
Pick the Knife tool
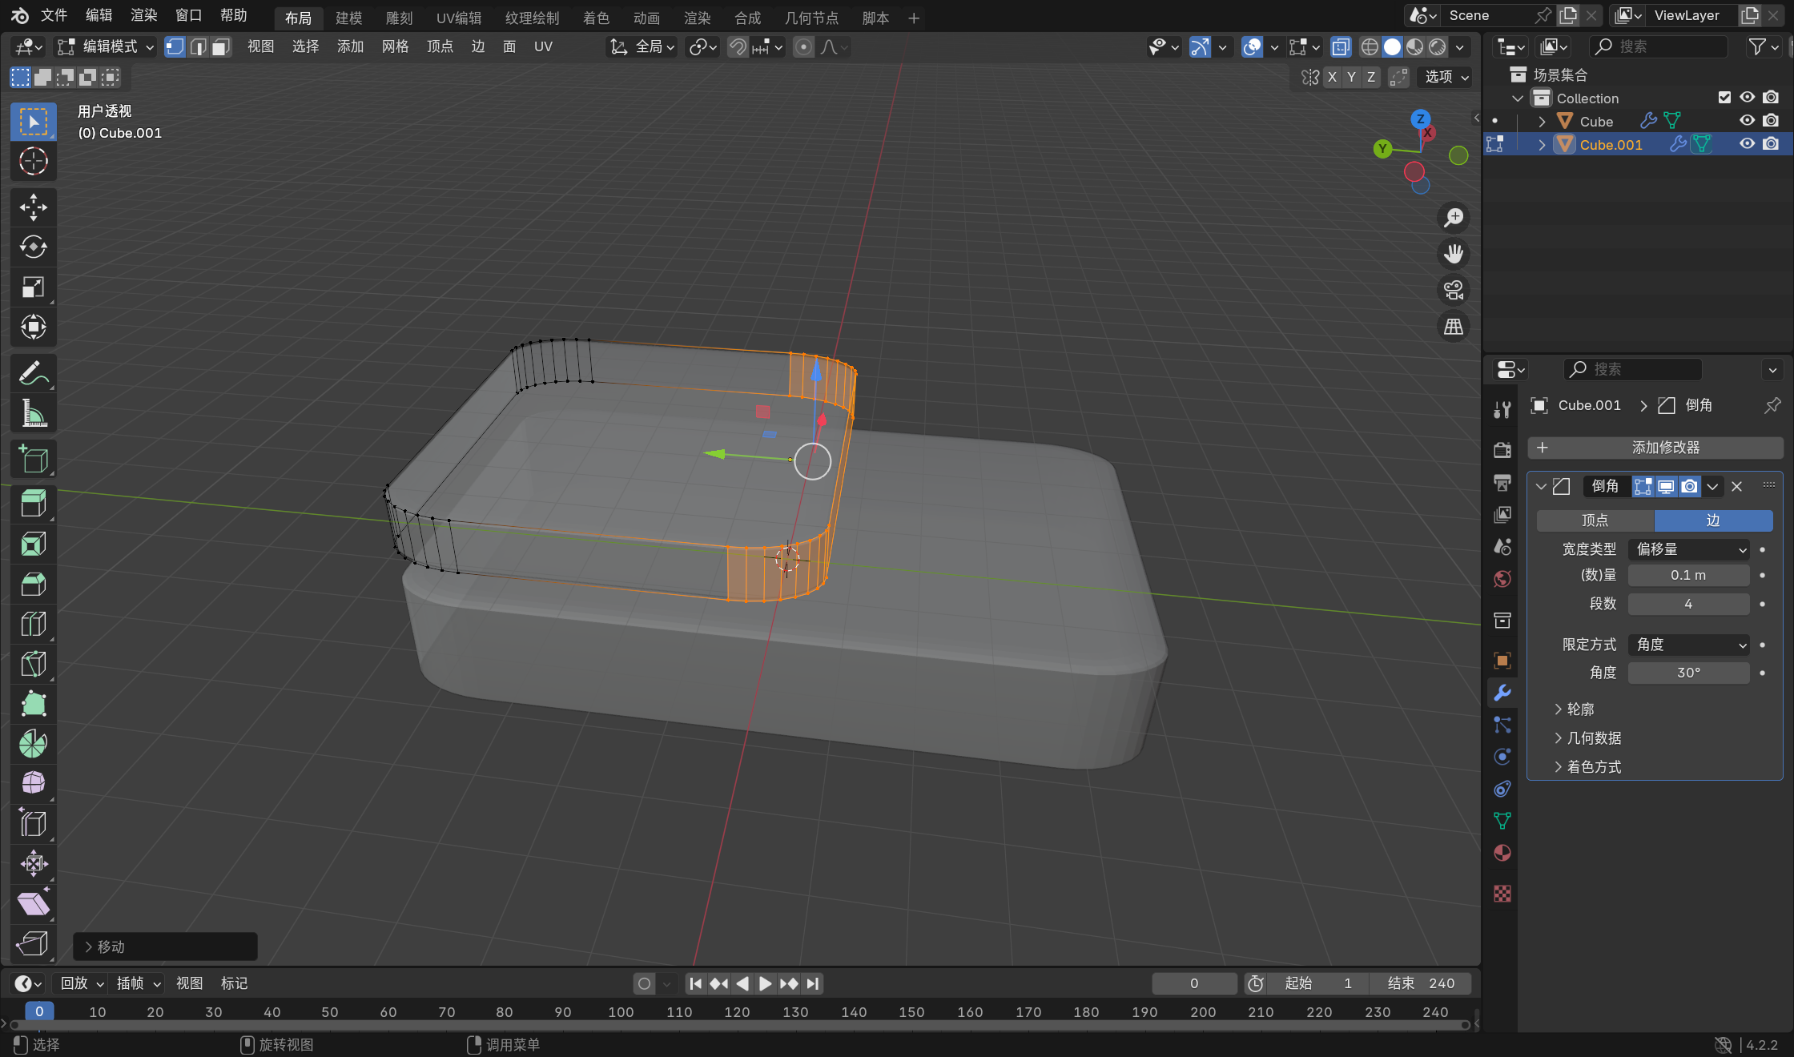[33, 664]
